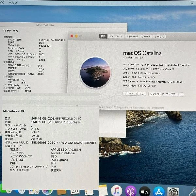This screenshot has width=196, height=196.
Task: Open Maps from the Dock
Action: click(x=34, y=192)
